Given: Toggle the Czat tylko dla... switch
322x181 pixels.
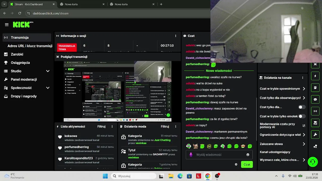Looking at the screenshot, I should pyautogui.click(x=302, y=107).
